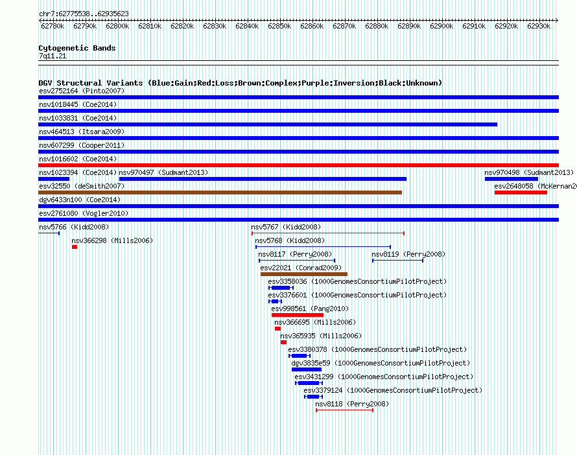Click the small blue feature under esv3376601
The height and width of the screenshot is (455, 577).
(276, 301)
